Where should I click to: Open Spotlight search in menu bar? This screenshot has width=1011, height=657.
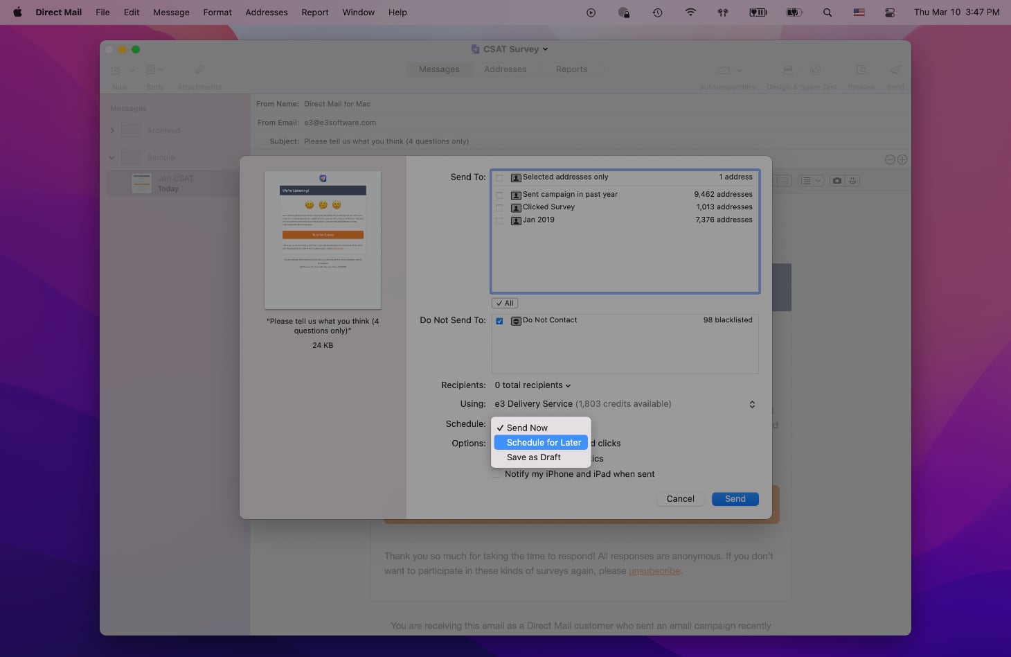click(827, 12)
